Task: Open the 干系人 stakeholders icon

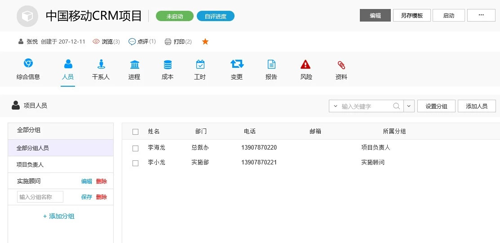Action: click(x=101, y=64)
